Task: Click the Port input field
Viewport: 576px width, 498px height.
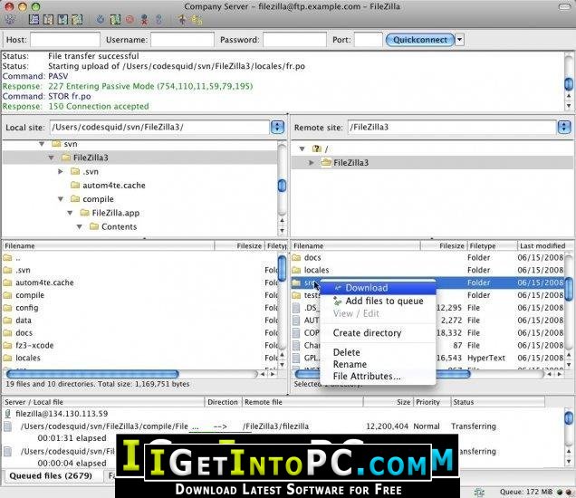Action: pyautogui.click(x=369, y=40)
